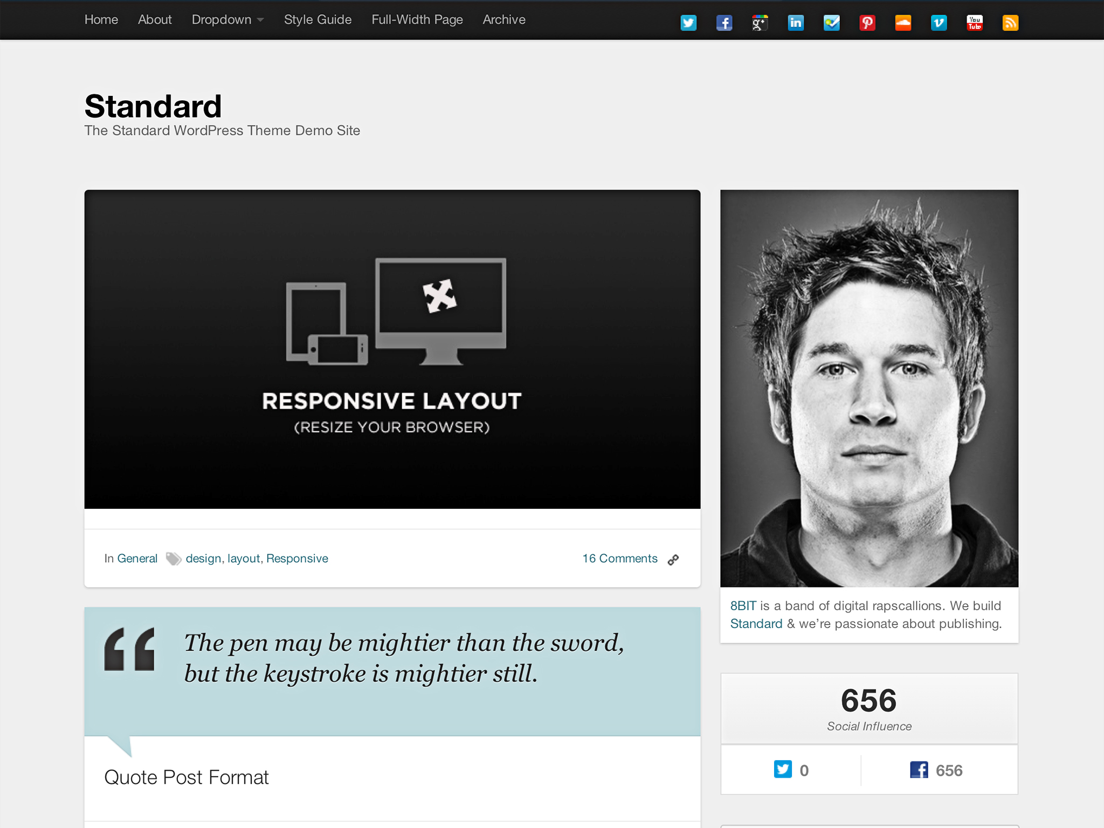Open the General category link
Viewport: 1104px width, 828px height.
pyautogui.click(x=137, y=558)
